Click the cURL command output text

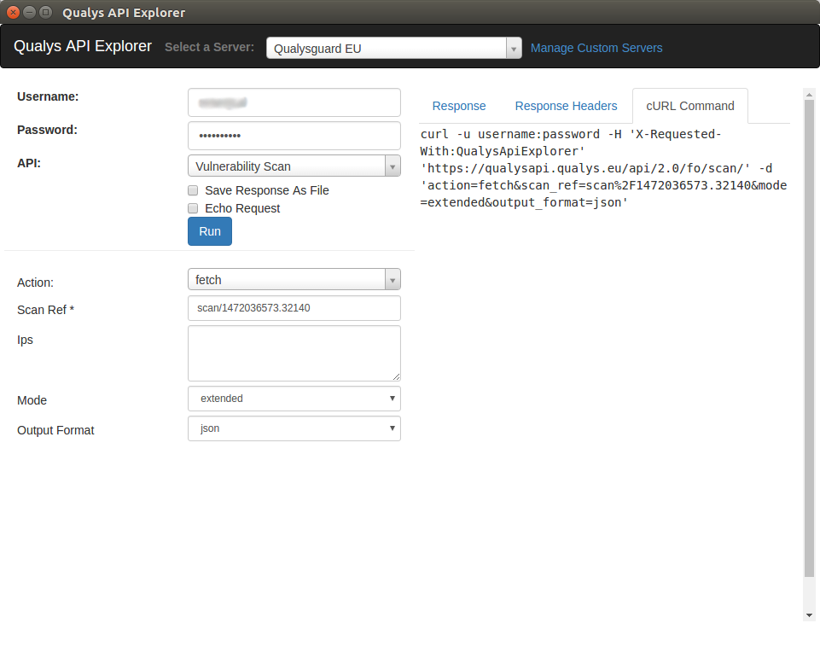[x=603, y=168]
